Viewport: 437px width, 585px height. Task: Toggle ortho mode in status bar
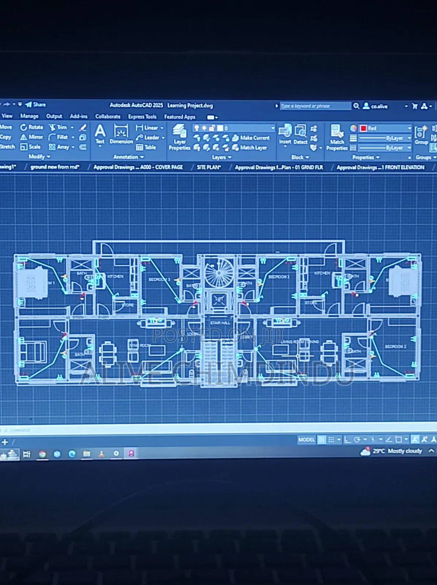point(347,439)
